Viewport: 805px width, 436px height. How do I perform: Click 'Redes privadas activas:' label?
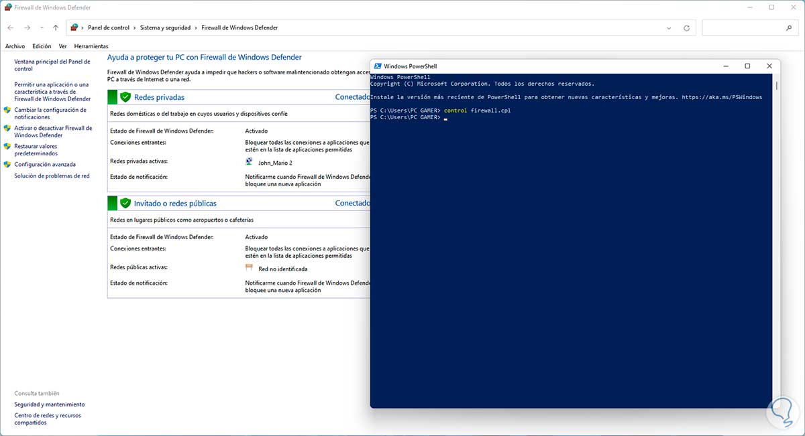point(139,161)
